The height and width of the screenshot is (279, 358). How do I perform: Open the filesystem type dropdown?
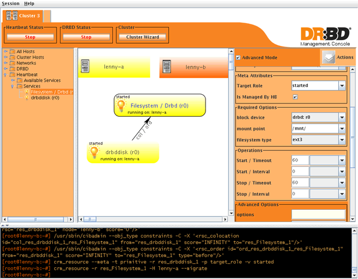pyautogui.click(x=342, y=139)
